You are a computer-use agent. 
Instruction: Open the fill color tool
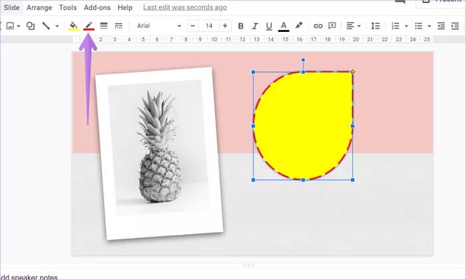(x=73, y=26)
